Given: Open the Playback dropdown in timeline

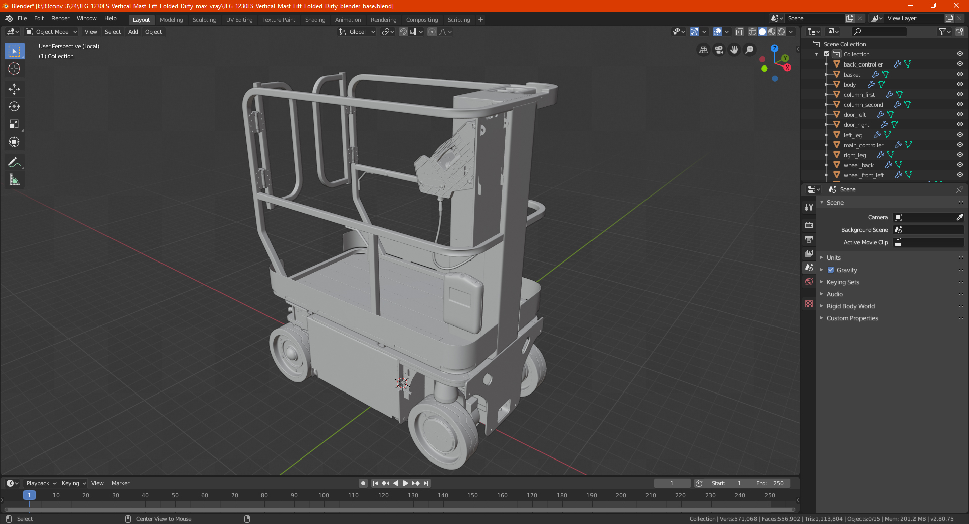Looking at the screenshot, I should coord(41,483).
